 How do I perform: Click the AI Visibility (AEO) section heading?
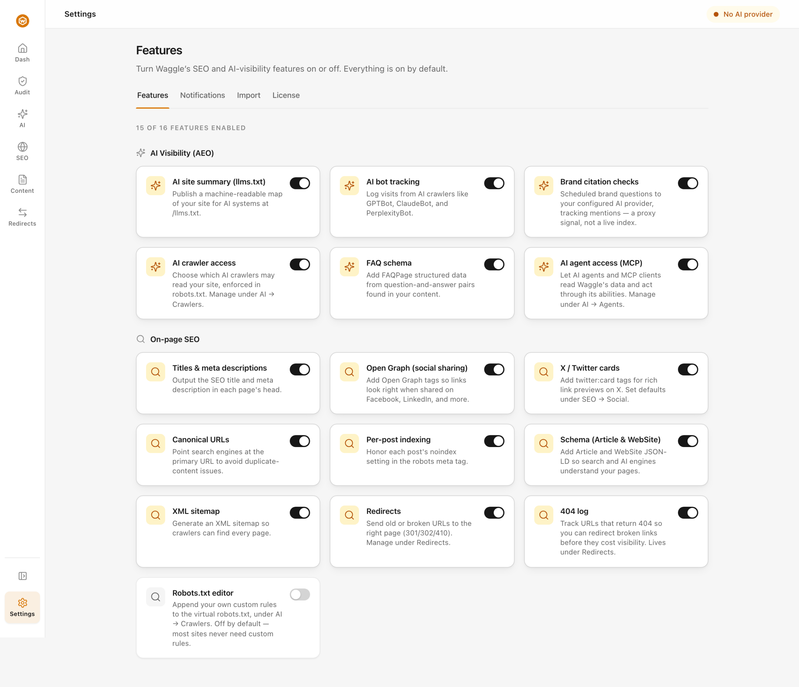click(x=182, y=153)
